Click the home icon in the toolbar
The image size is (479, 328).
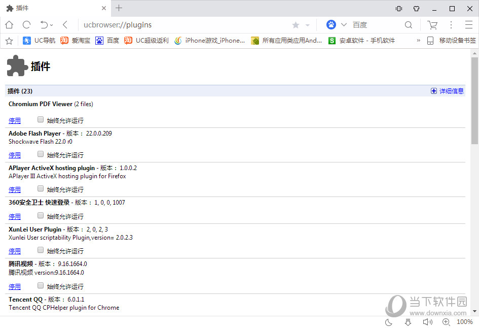pyautogui.click(x=9, y=25)
